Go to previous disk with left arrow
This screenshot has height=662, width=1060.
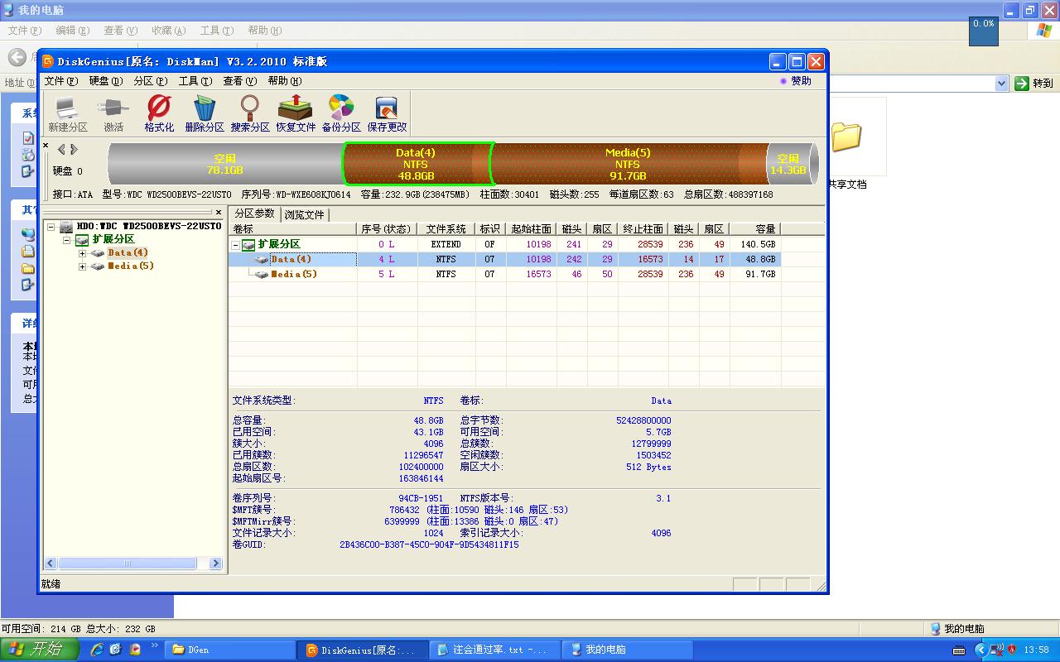click(61, 150)
